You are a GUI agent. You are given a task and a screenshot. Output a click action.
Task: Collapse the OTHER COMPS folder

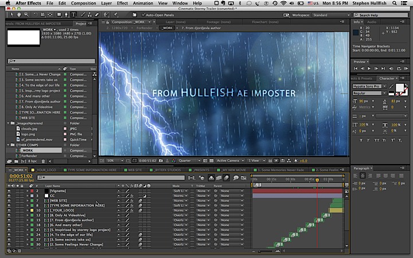pyautogui.click(x=9, y=145)
